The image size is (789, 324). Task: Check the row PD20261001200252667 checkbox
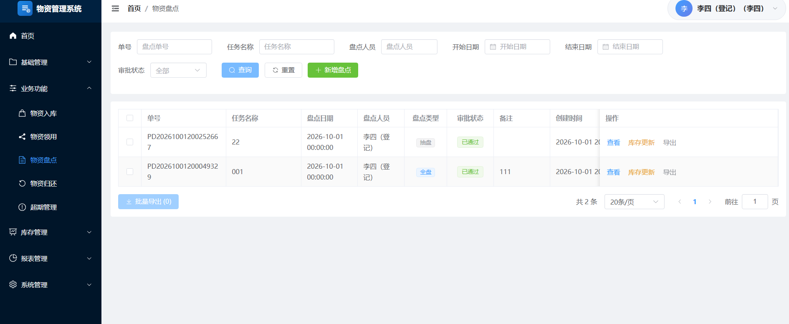[x=130, y=142]
